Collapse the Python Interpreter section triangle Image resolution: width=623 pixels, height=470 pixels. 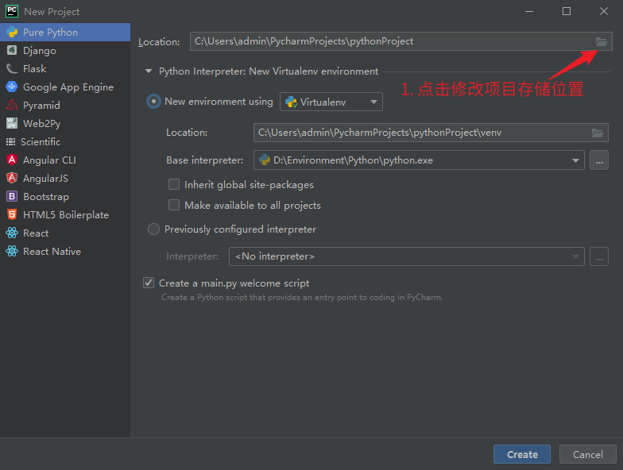point(148,71)
